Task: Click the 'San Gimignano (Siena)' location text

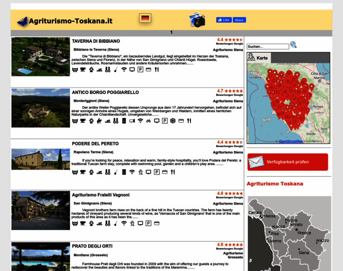Action: [x=93, y=203]
